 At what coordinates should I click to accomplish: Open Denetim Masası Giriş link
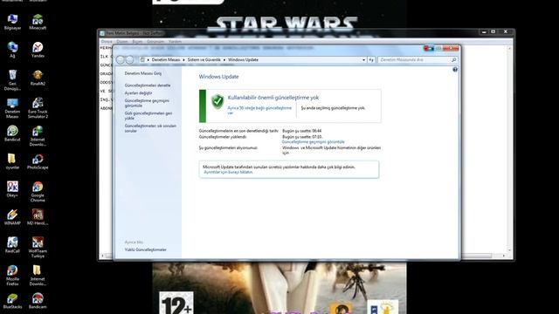click(x=143, y=73)
